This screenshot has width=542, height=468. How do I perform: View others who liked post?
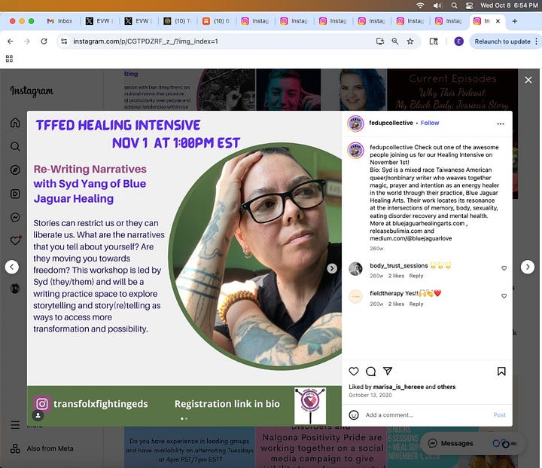(446, 387)
